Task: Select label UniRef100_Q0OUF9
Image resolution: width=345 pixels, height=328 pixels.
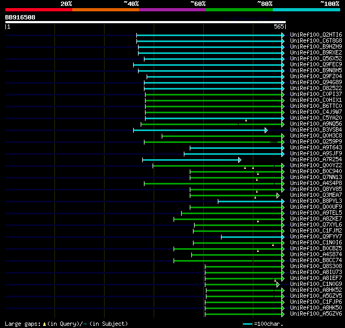Action: point(316,207)
